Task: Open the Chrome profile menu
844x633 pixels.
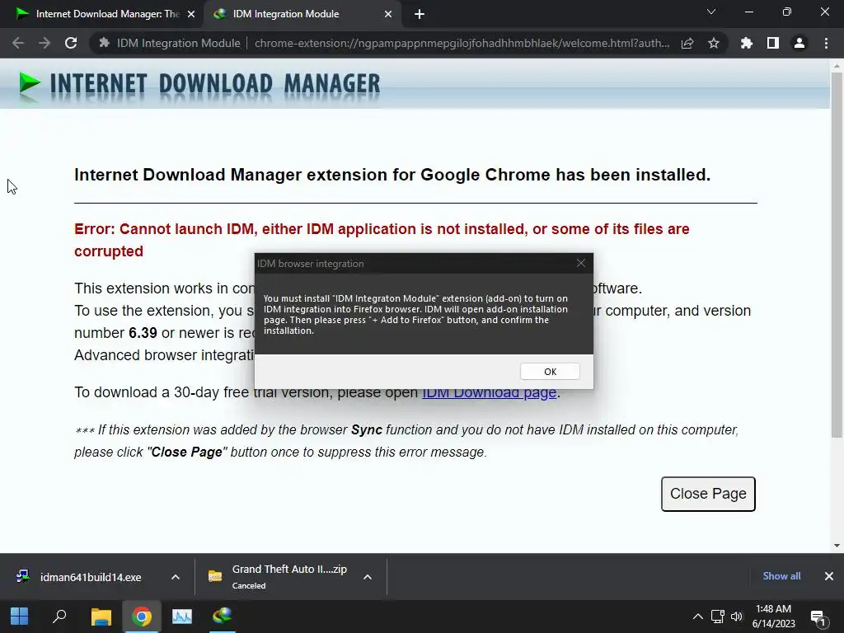Action: coord(799,43)
